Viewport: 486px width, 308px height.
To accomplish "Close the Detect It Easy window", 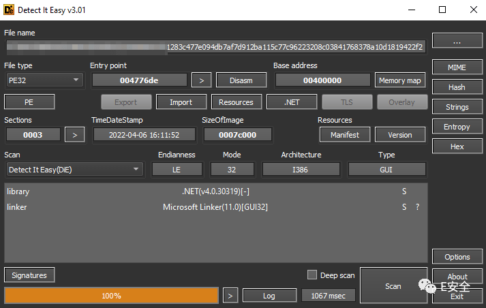I will [x=473, y=10].
